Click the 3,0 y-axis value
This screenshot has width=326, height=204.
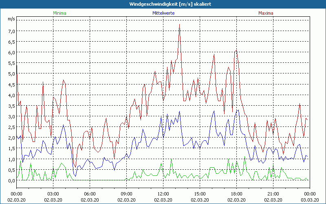click(12, 117)
